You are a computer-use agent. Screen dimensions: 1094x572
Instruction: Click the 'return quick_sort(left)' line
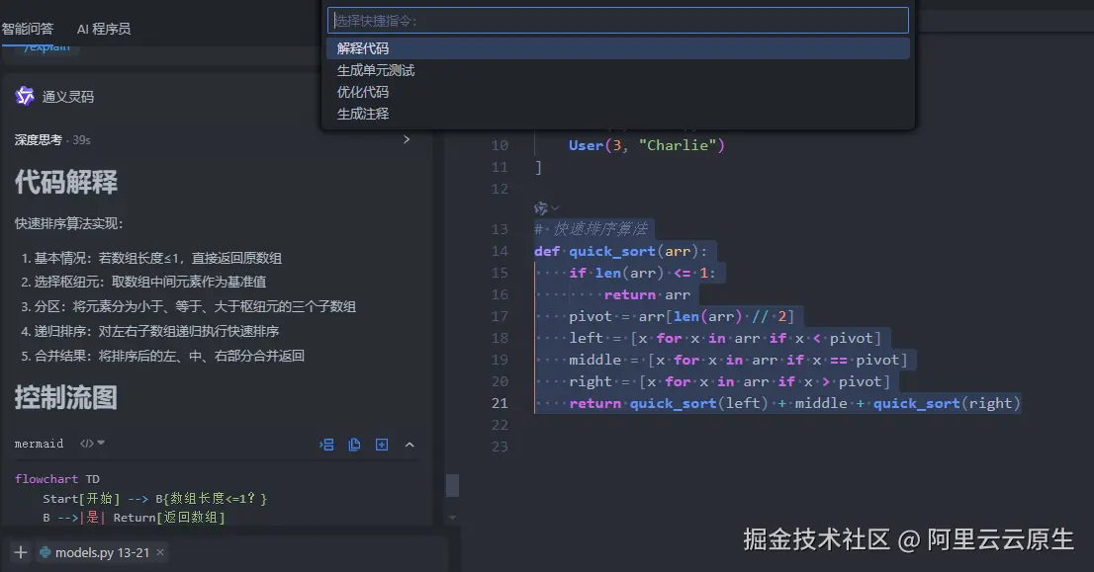click(794, 403)
